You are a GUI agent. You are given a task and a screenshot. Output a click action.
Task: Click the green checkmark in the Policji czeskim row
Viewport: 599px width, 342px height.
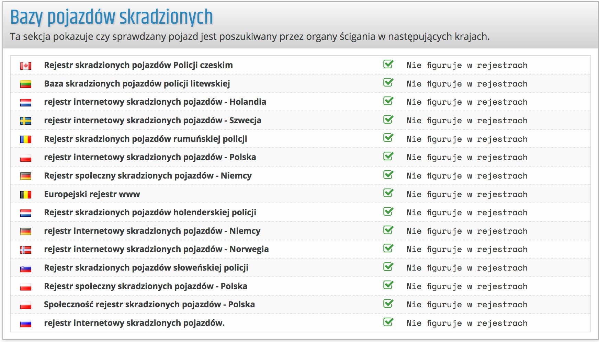(388, 64)
